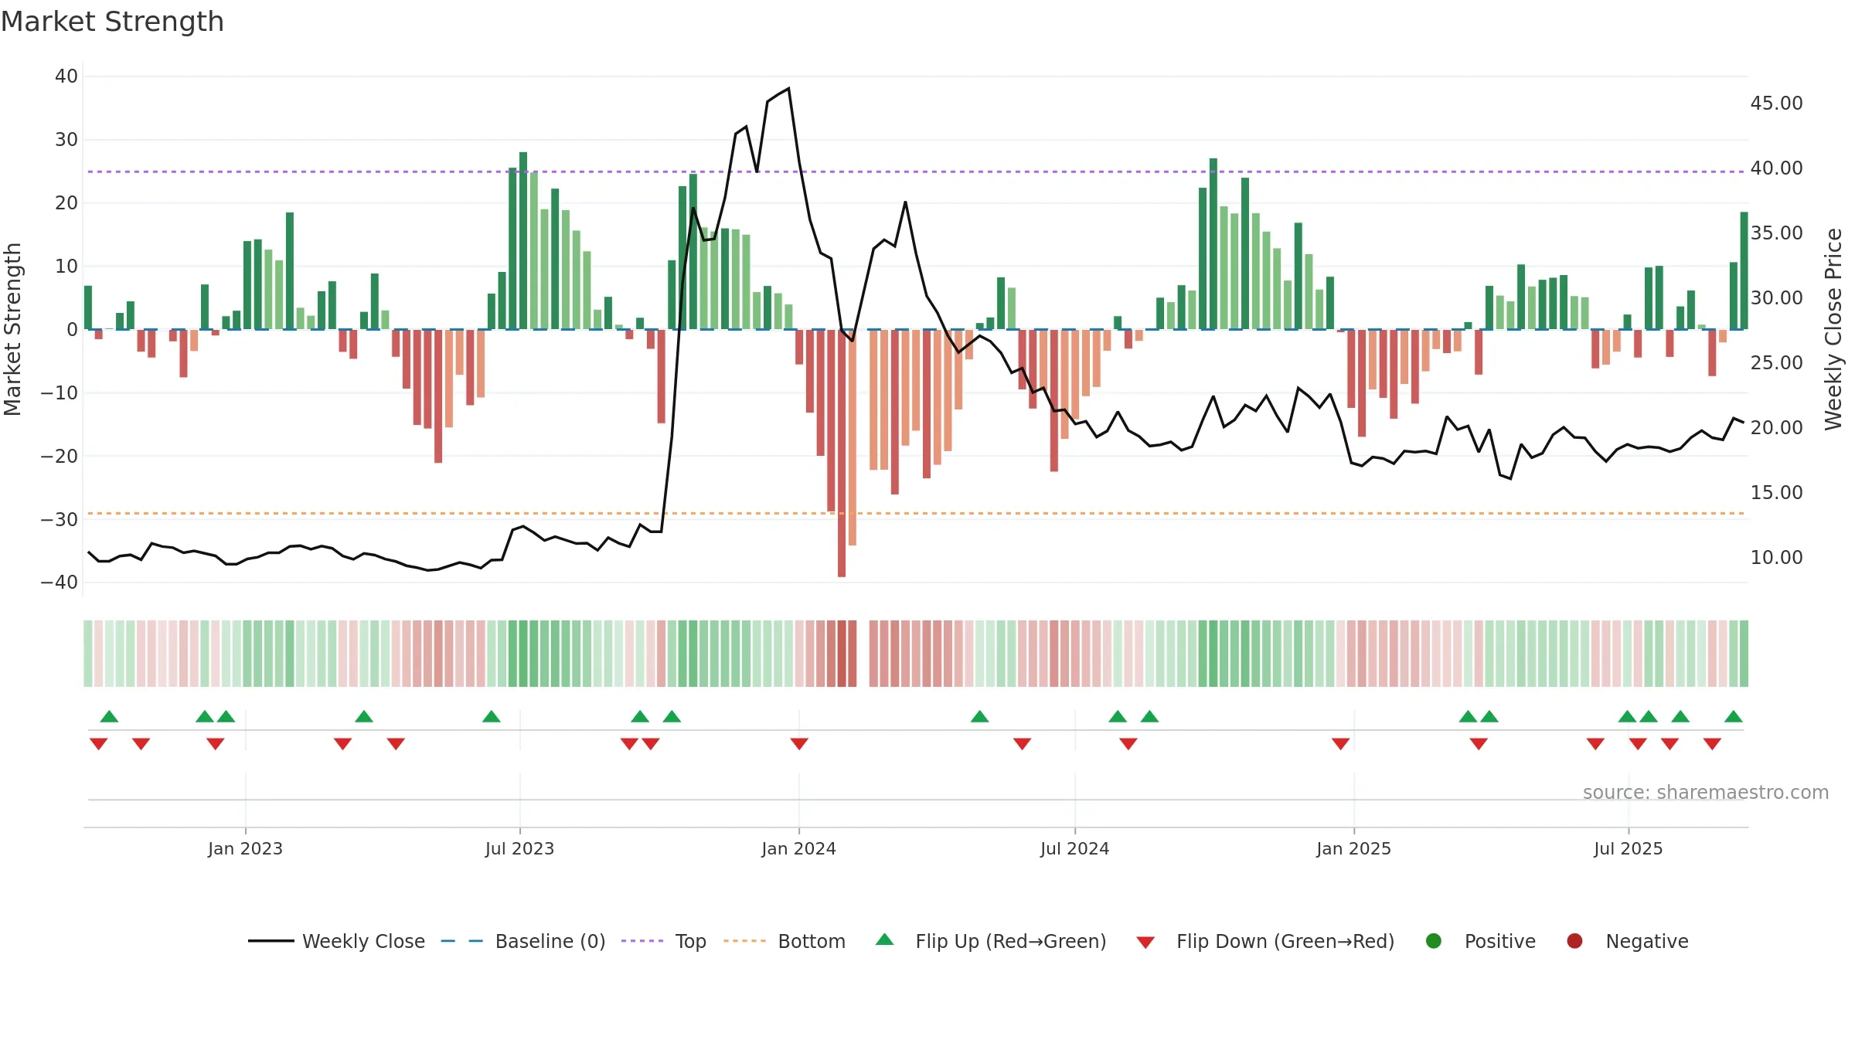
Task: Toggle Flip Down (Green→Red) legend entry
Action: tap(1266, 941)
